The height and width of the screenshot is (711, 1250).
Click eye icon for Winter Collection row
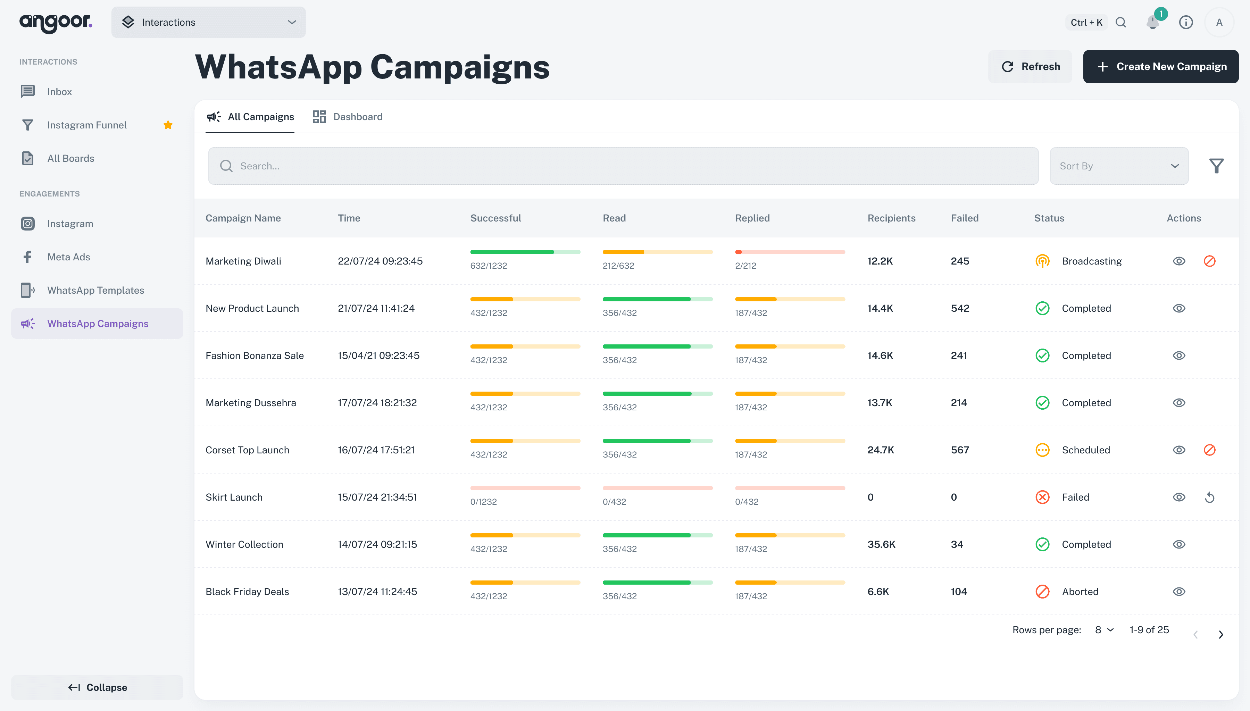click(1179, 544)
